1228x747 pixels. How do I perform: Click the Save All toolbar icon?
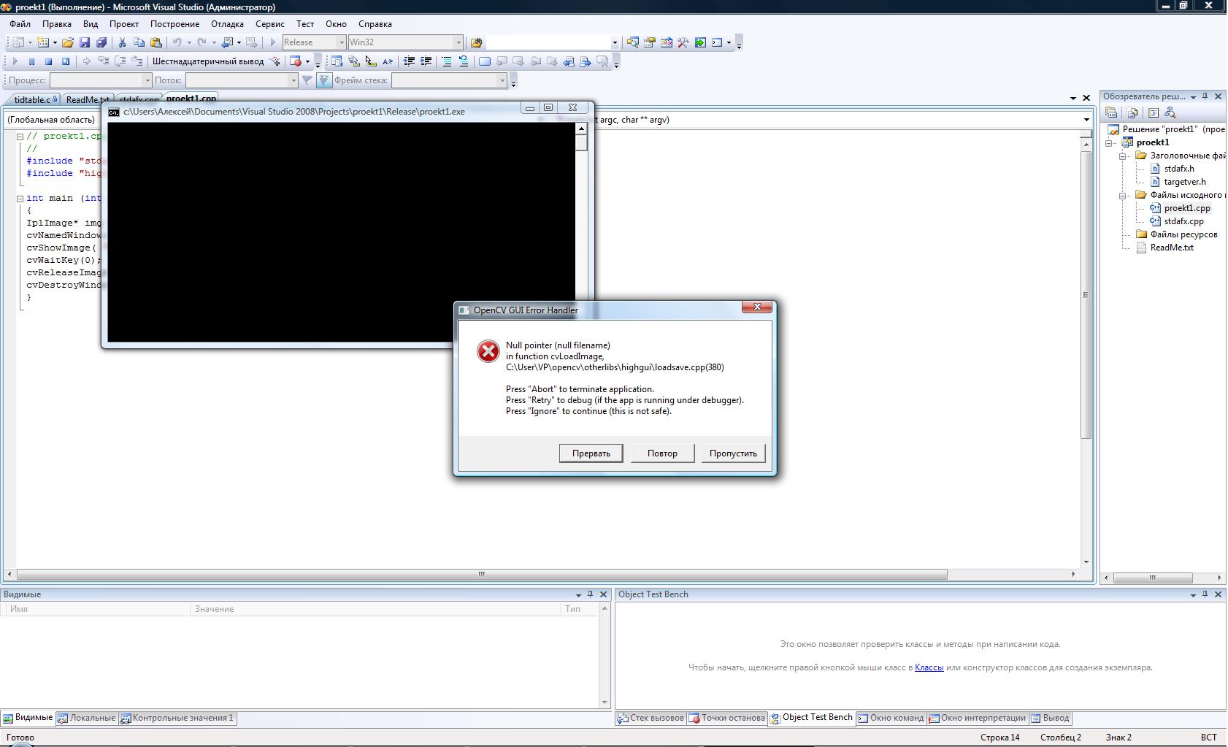[101, 42]
